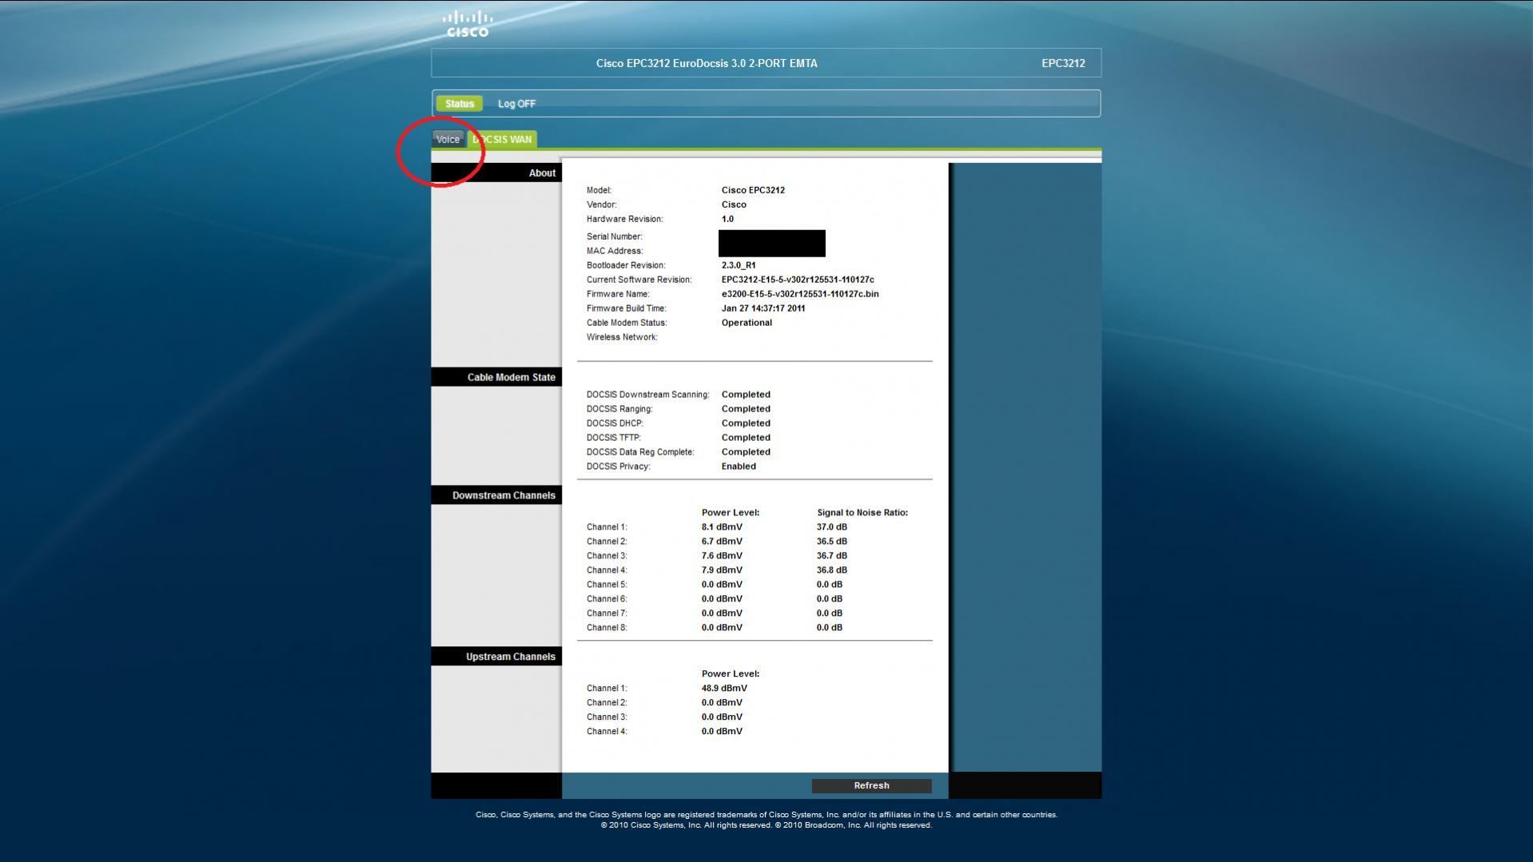1533x862 pixels.
Task: Click the SNR value '37.0 dB'
Action: [x=832, y=527]
